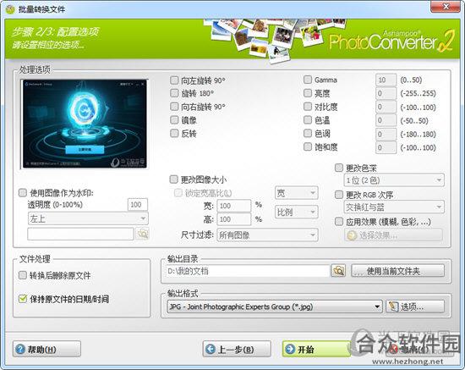Enable the 亮度 brightness checkbox

(308, 93)
